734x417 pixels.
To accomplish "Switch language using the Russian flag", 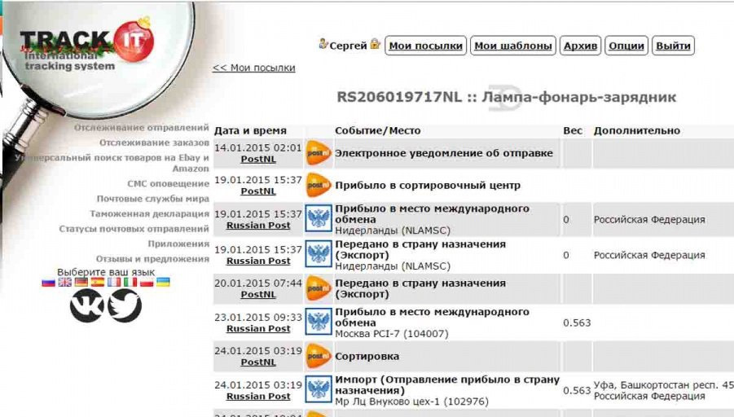I will pos(49,283).
